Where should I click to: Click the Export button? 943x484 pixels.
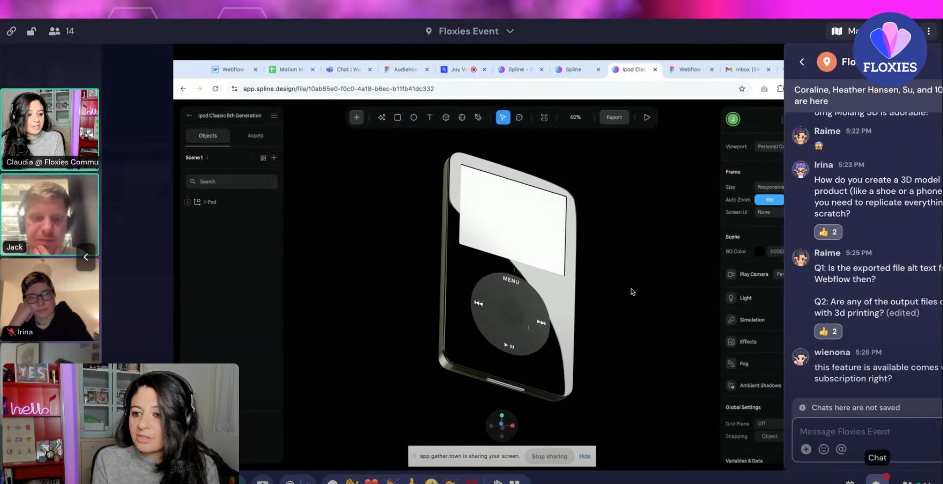pyautogui.click(x=614, y=117)
